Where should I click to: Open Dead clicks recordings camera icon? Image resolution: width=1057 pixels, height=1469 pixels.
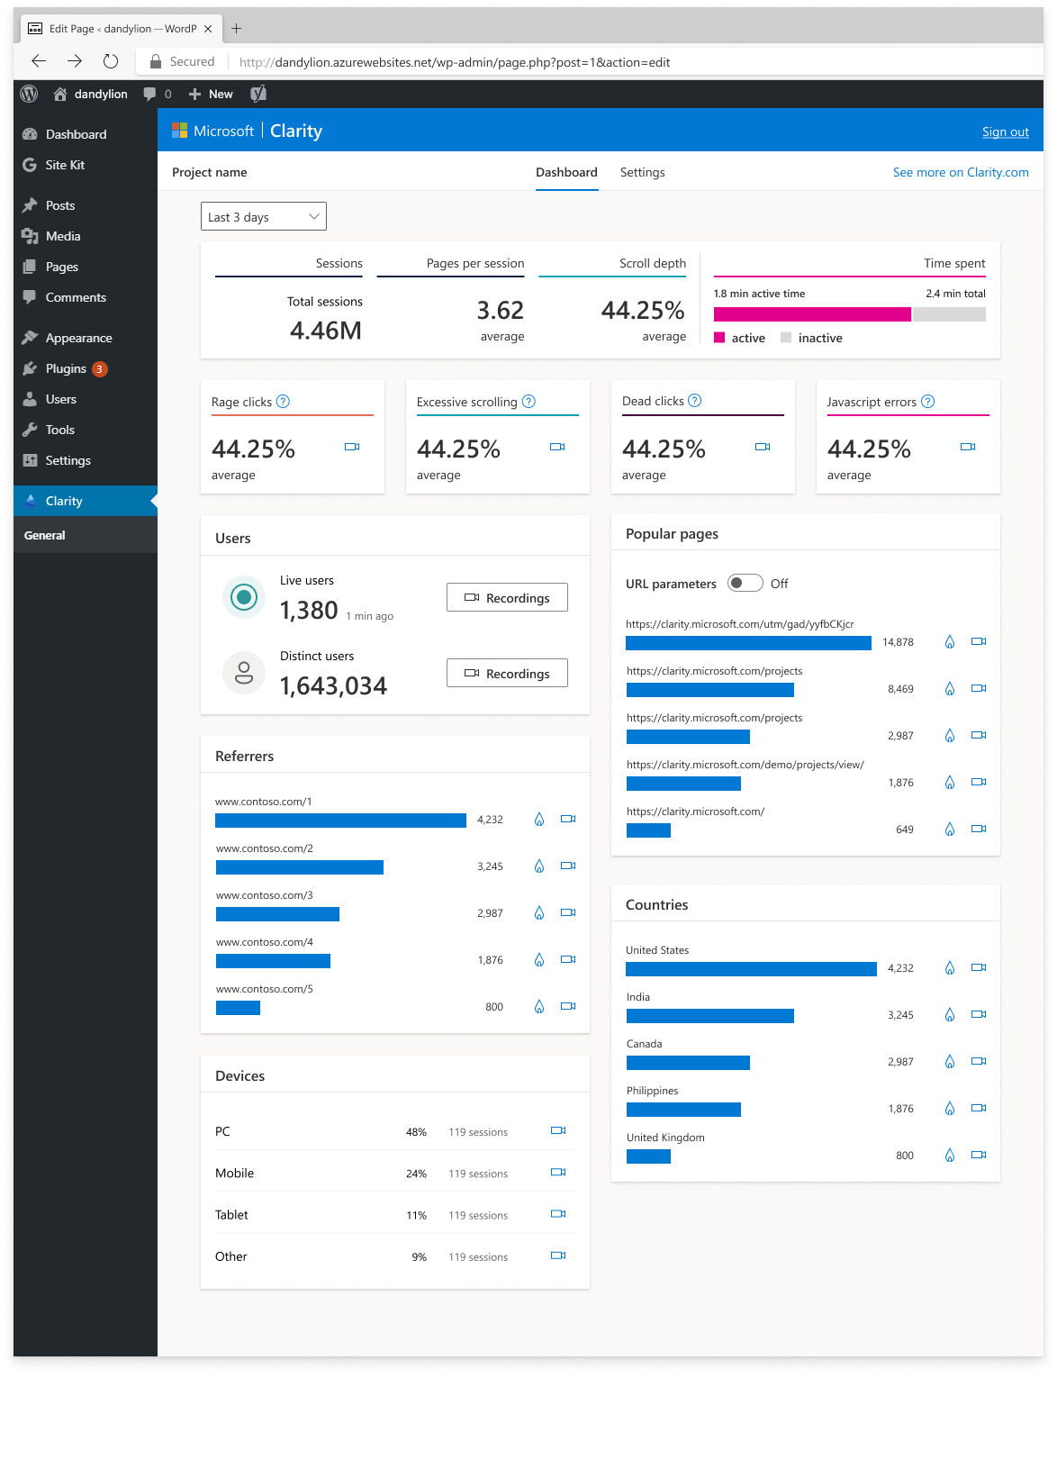763,447
